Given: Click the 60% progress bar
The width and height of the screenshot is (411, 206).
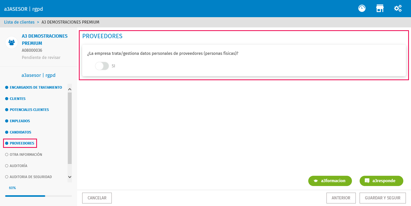Looking at the screenshot, I should 39,196.
